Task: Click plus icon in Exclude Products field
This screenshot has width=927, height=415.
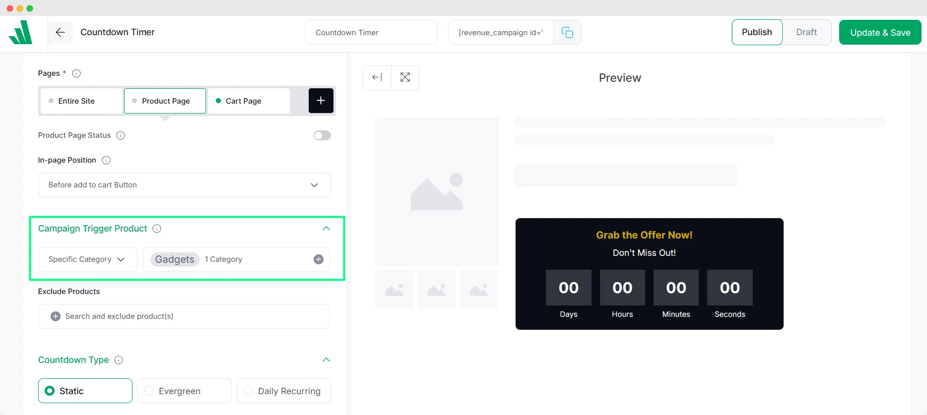Action: click(x=56, y=316)
